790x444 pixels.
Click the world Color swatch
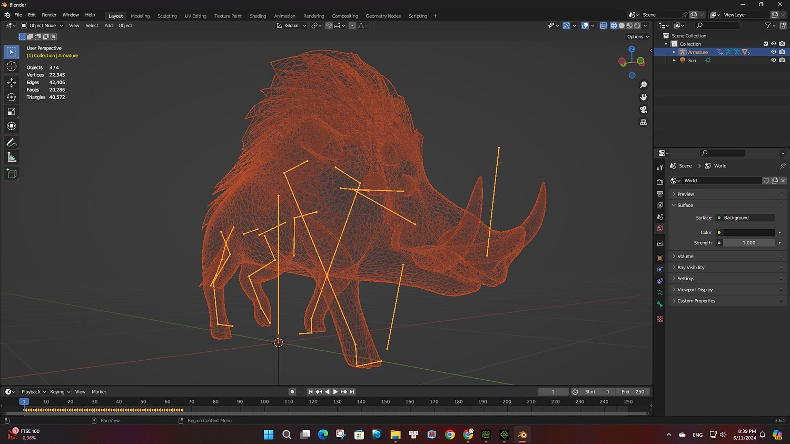(749, 232)
